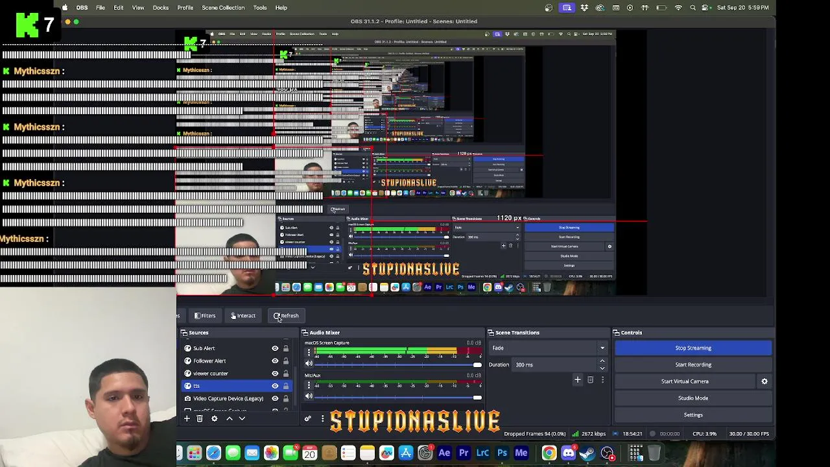Viewport: 830px width, 467px height.
Task: Open File menu
Action: click(x=101, y=8)
